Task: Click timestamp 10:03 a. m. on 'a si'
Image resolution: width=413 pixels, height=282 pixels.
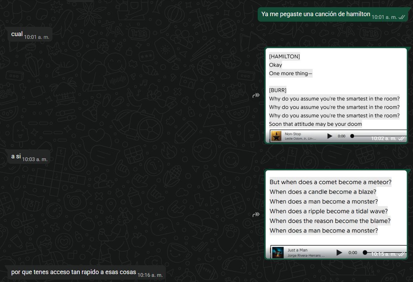Action: click(35, 159)
